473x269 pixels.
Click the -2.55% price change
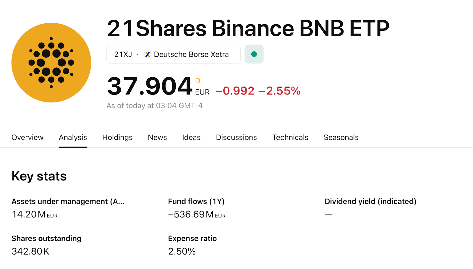(x=280, y=91)
